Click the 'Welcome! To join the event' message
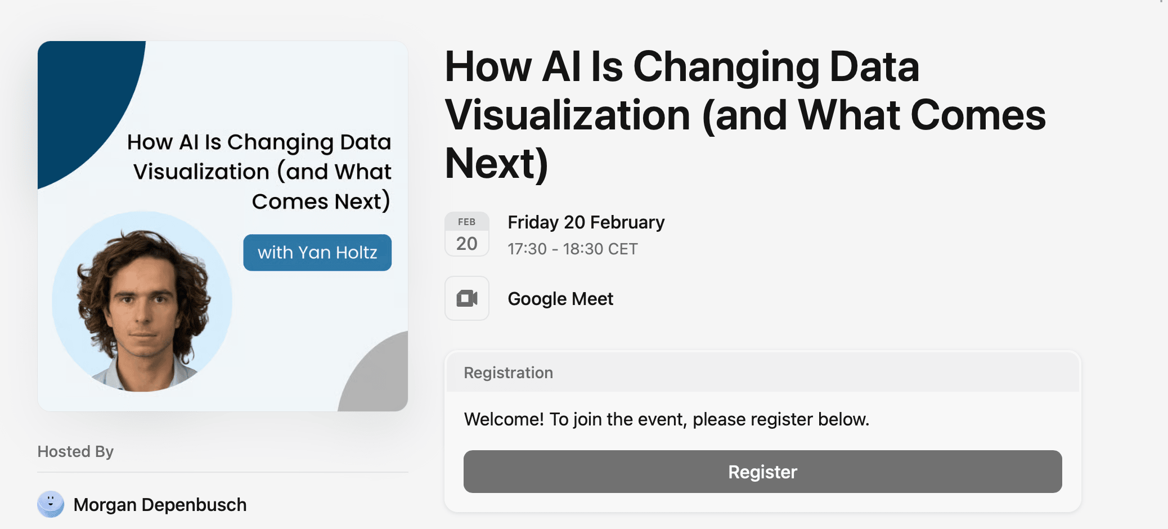The width and height of the screenshot is (1168, 529). [666, 419]
